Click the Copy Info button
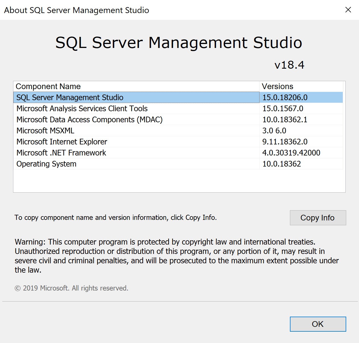Viewport: 359px width, 343px height. click(318, 218)
